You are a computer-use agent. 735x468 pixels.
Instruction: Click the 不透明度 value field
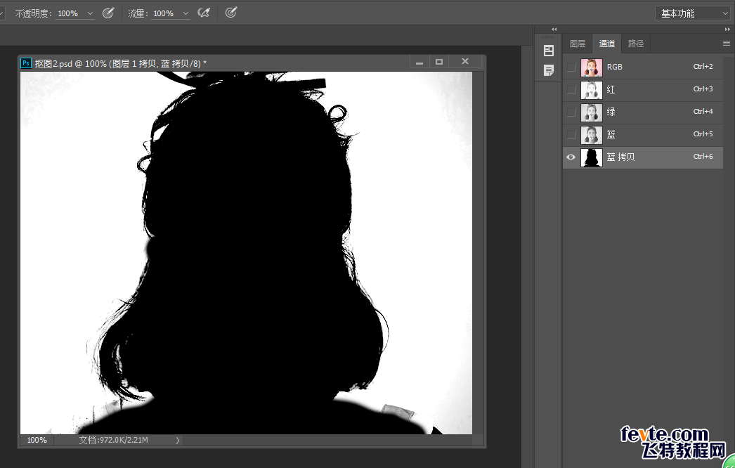(71, 13)
